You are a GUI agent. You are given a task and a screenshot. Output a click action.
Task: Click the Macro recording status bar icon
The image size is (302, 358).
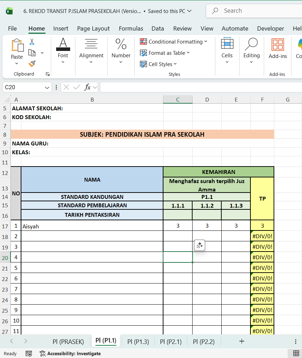tap(29, 353)
